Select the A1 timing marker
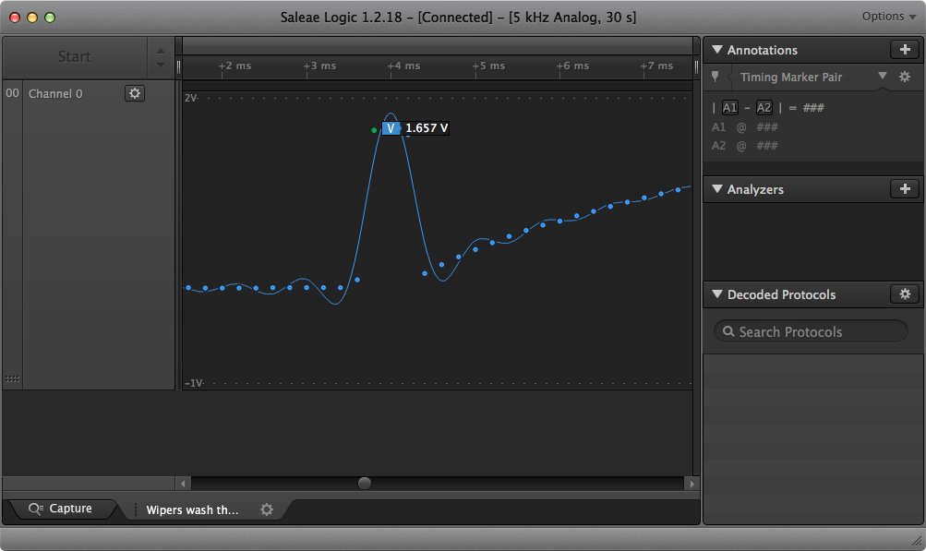This screenshot has height=551, width=926. pos(730,108)
